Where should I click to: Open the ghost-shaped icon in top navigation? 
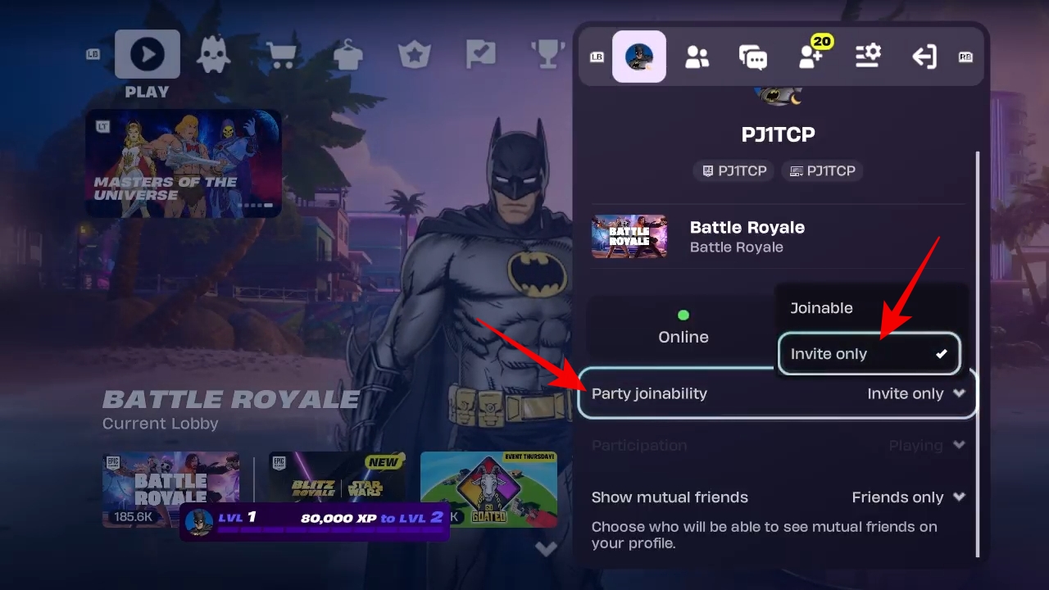(213, 55)
